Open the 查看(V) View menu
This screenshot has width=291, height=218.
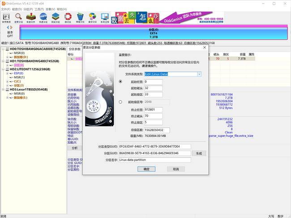[x=51, y=9]
